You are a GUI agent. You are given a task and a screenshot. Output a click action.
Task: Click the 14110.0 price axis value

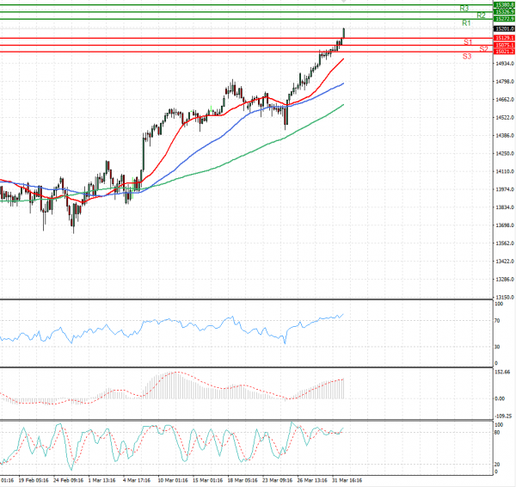(505, 171)
